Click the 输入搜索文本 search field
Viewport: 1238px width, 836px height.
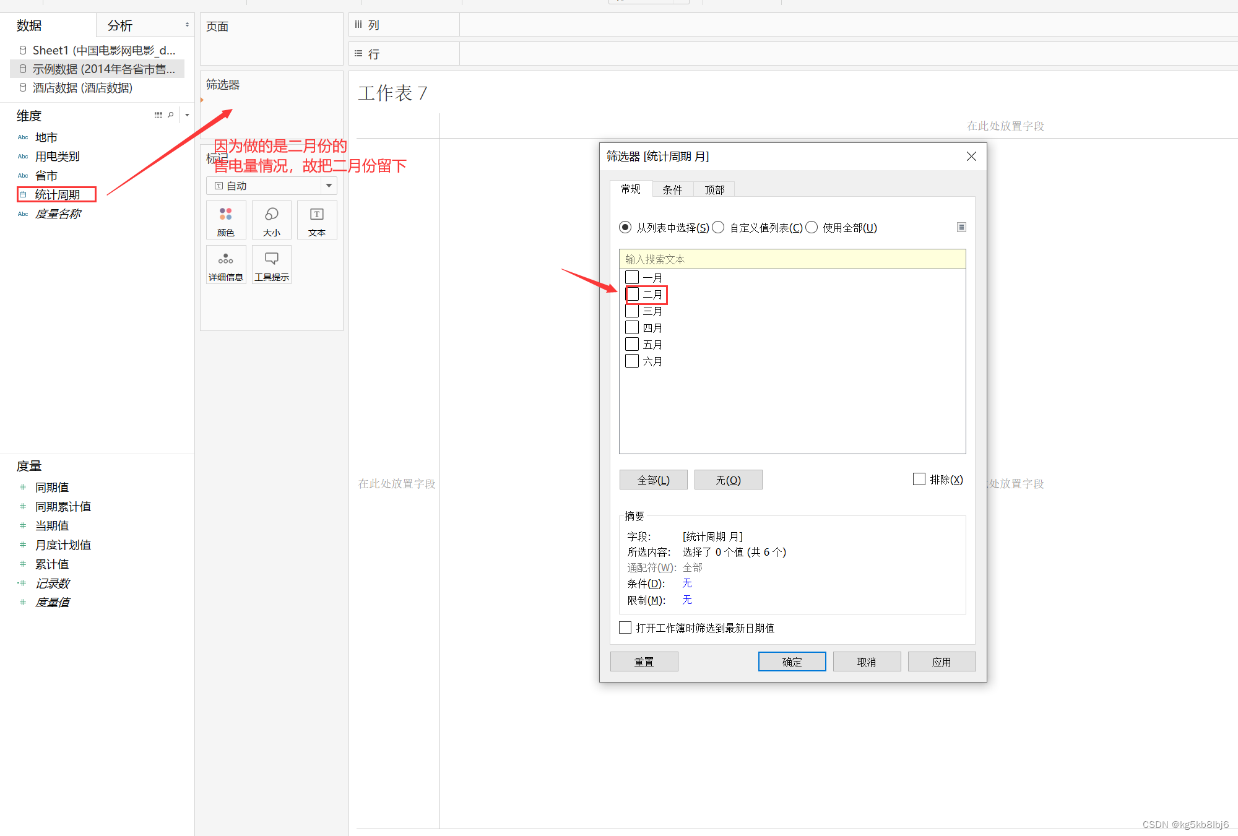click(792, 259)
